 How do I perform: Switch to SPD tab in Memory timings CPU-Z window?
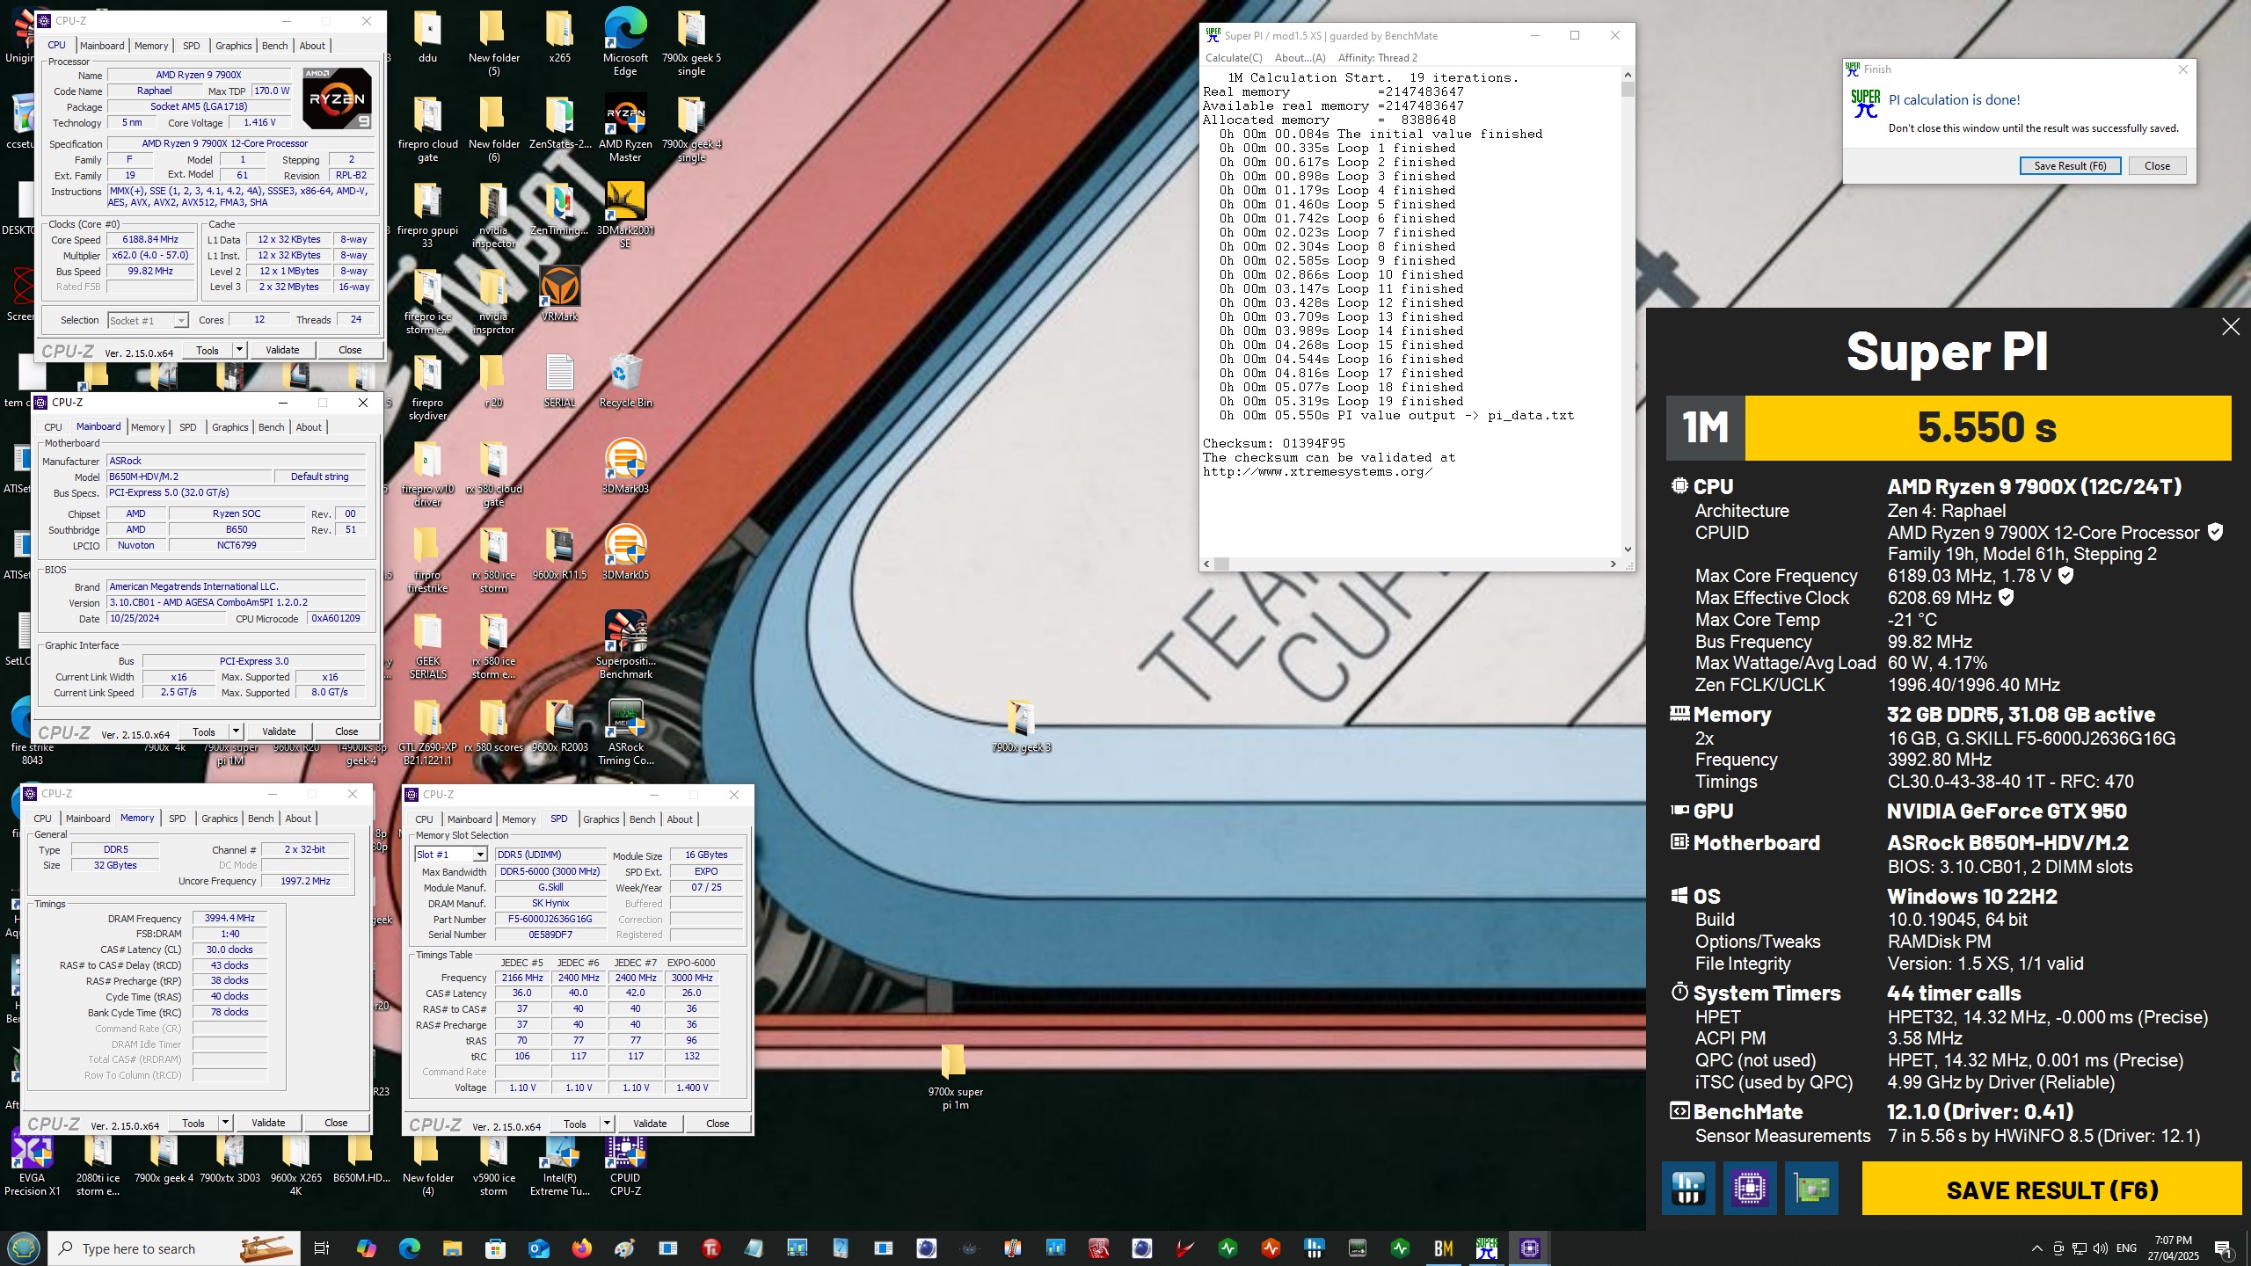pos(178,819)
